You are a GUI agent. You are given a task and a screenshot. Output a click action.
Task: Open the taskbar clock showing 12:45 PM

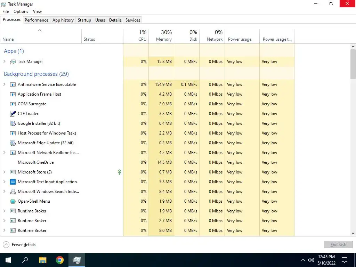coord(326,260)
